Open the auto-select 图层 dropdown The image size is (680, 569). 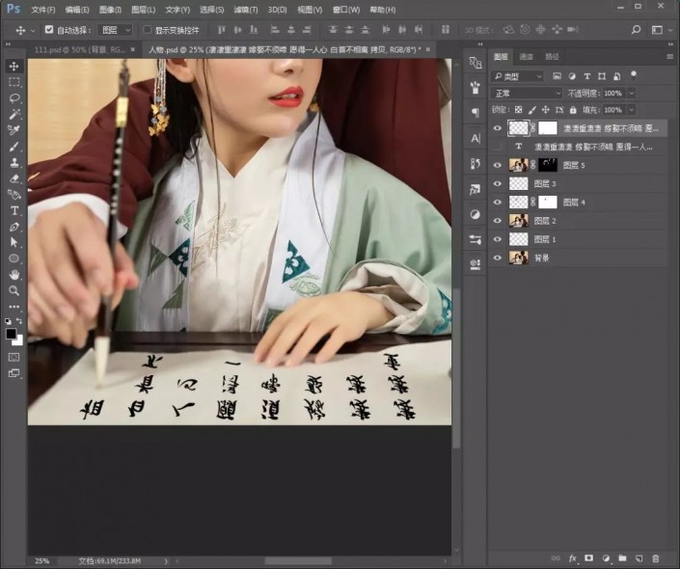pyautogui.click(x=115, y=30)
